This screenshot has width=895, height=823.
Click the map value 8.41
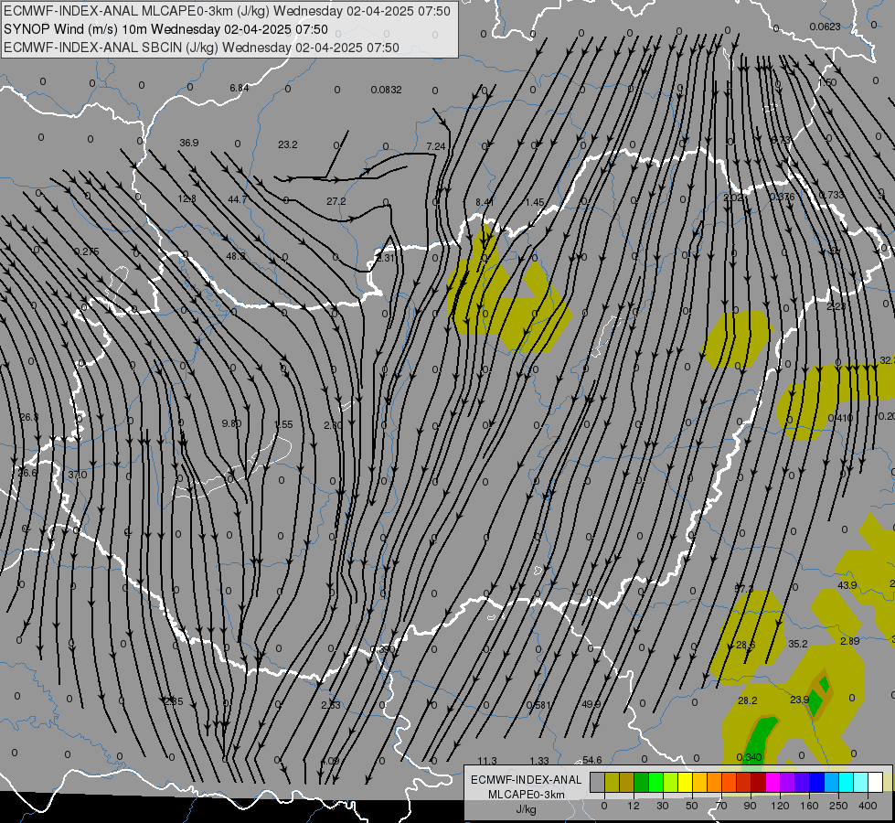click(485, 202)
